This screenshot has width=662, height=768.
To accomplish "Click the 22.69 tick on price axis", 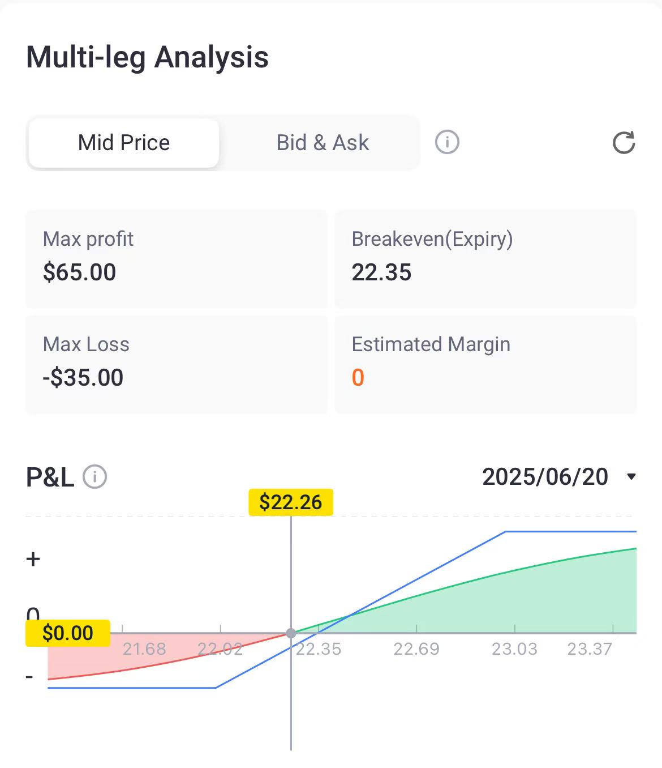I will coord(416,648).
